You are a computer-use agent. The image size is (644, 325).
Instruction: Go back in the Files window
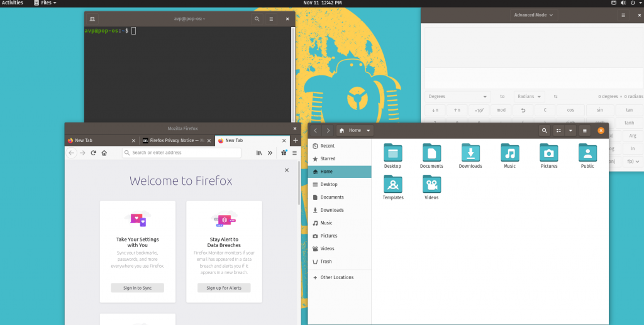point(316,131)
